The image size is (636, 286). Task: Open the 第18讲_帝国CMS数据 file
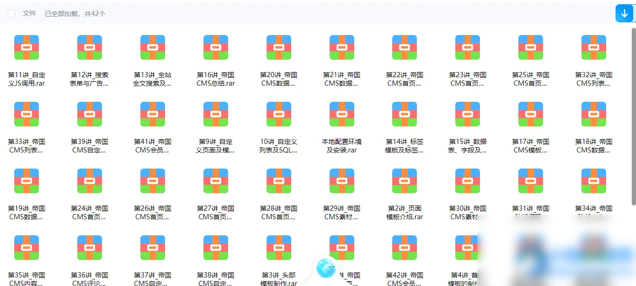coord(593,114)
